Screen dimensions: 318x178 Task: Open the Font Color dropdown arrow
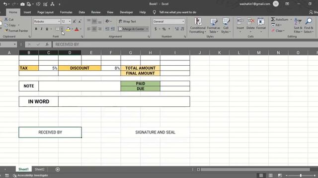tap(80, 29)
